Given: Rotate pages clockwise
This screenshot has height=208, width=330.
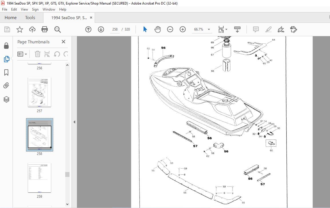Looking at the screenshot, I should click(x=66, y=54).
